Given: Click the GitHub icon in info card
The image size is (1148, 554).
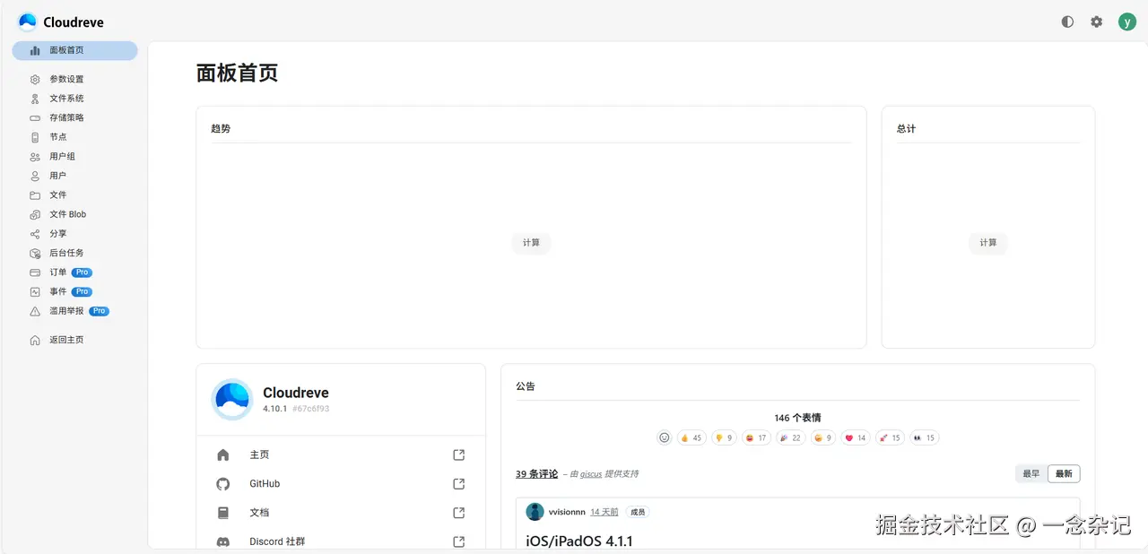Looking at the screenshot, I should [x=223, y=484].
